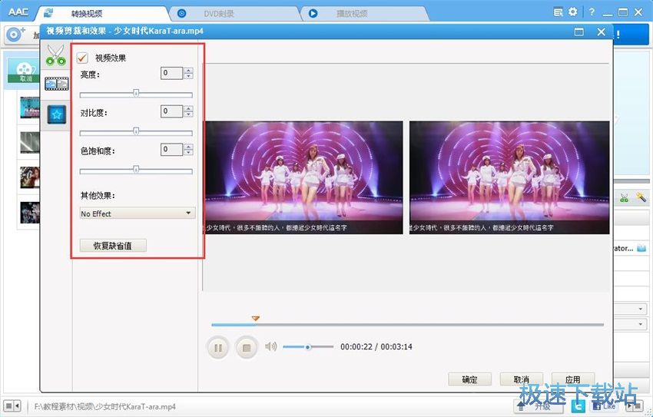Screen dimensions: 653x417
Task: Click the orange playback position marker
Action: tap(256, 319)
